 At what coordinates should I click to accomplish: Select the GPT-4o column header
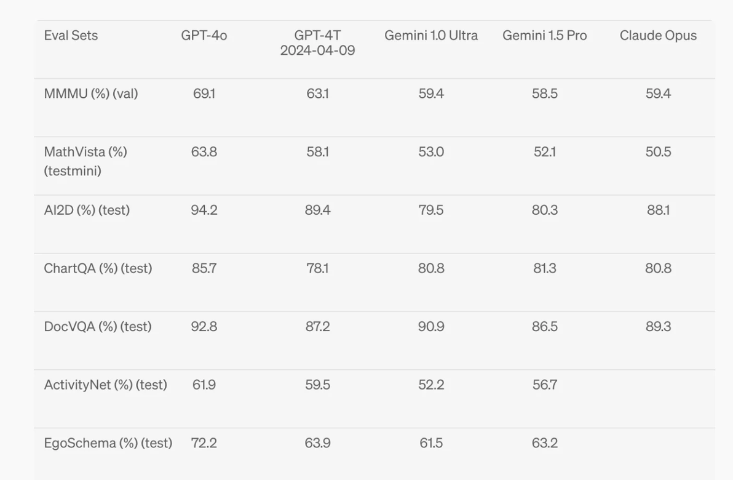[204, 36]
